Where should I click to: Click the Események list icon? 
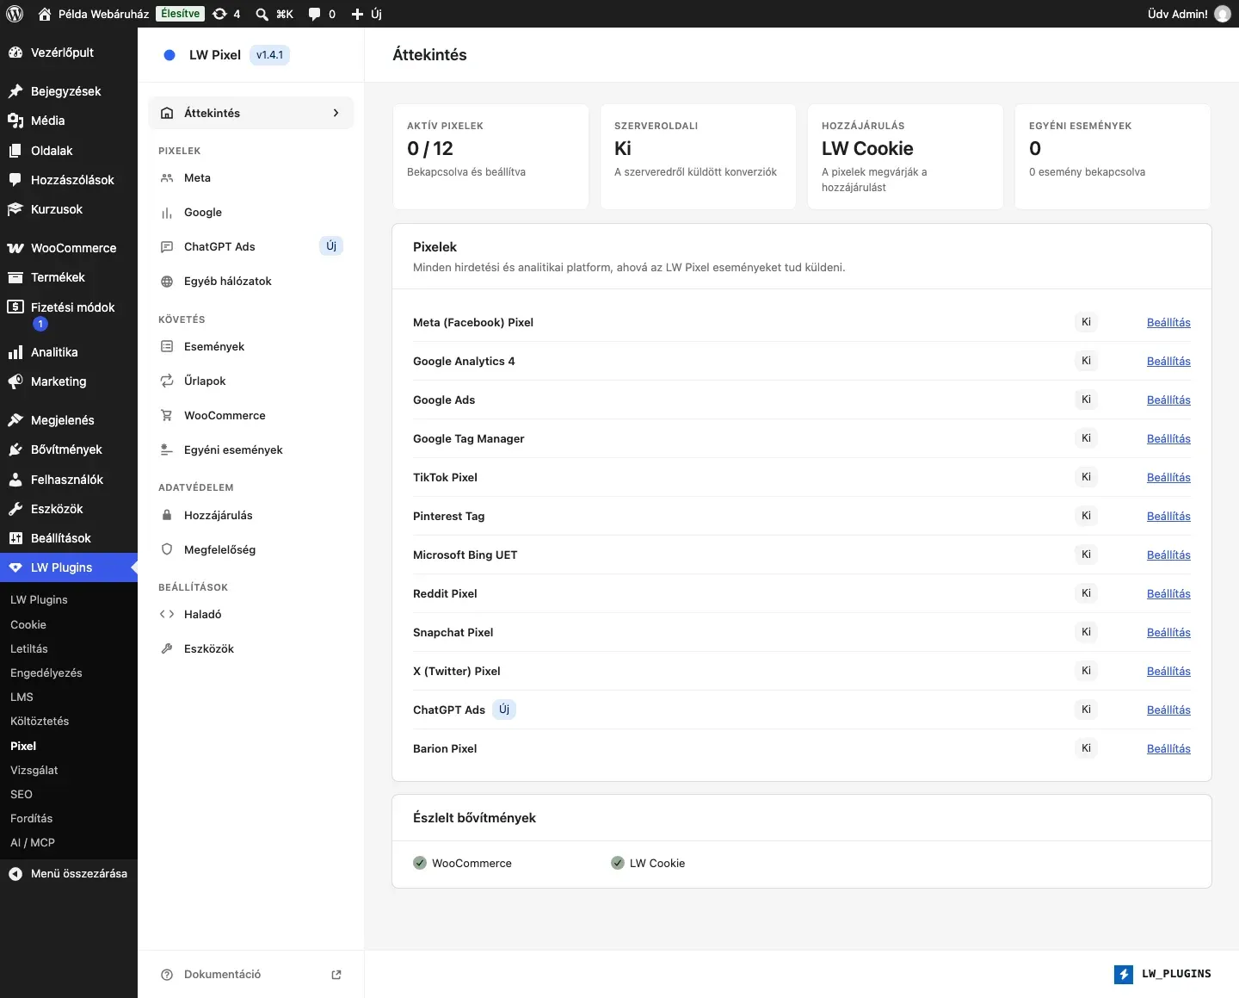[x=167, y=346]
